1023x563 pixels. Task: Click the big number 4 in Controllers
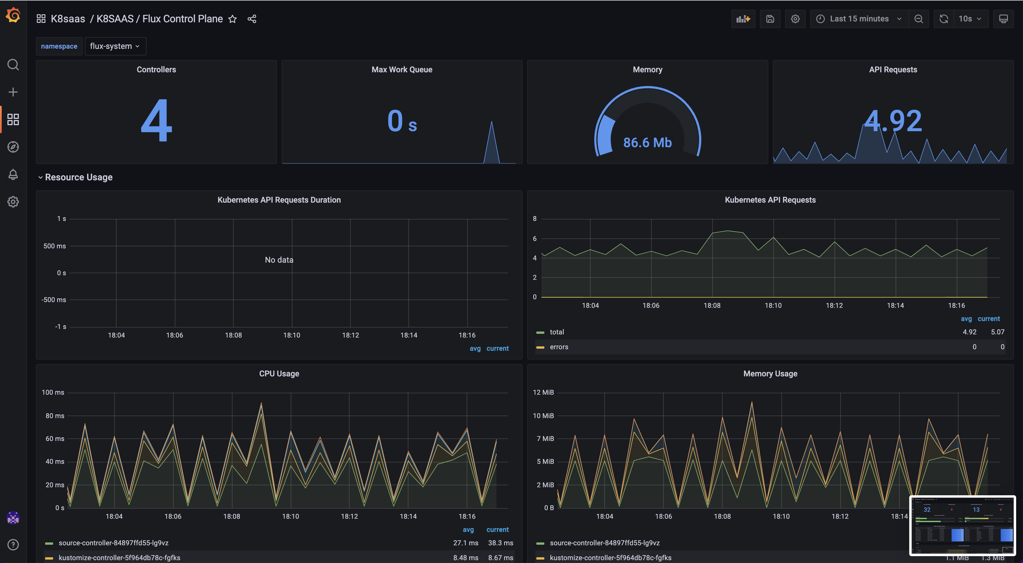point(157,120)
